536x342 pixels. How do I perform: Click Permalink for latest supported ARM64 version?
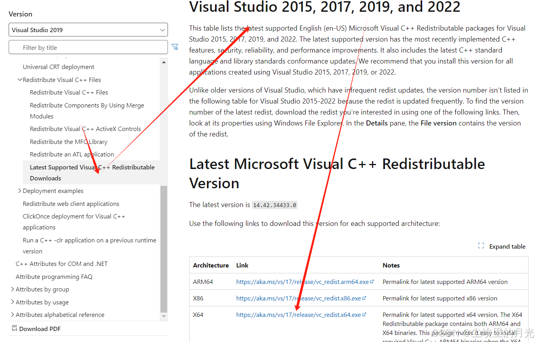coord(445,282)
